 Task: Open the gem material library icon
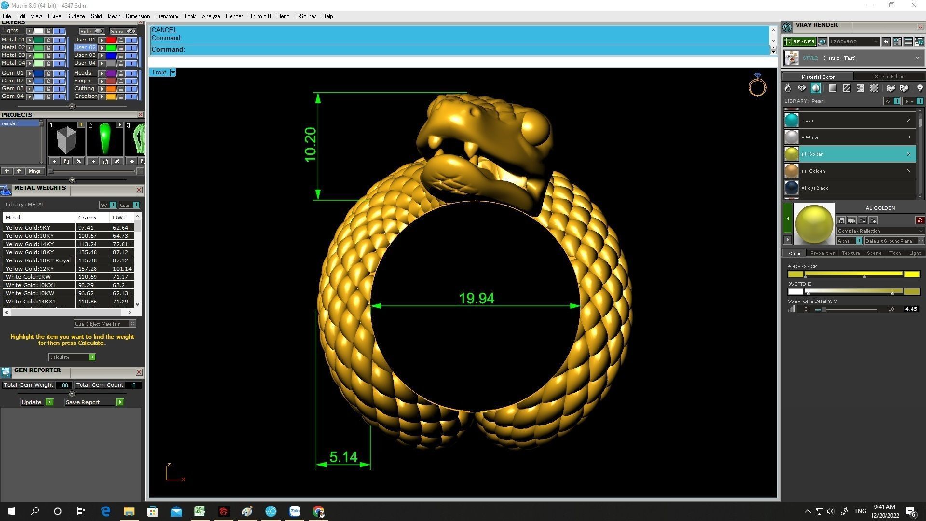(802, 88)
